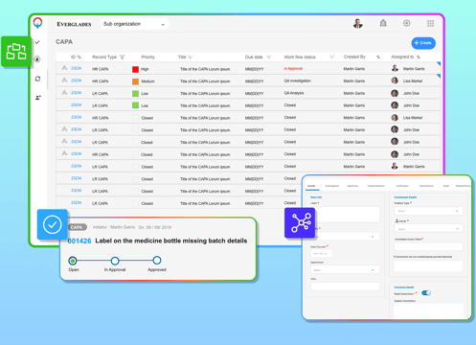Click the sort icon beside ID column

[79, 57]
